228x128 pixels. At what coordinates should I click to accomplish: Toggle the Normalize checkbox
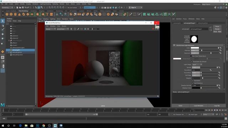point(193,81)
